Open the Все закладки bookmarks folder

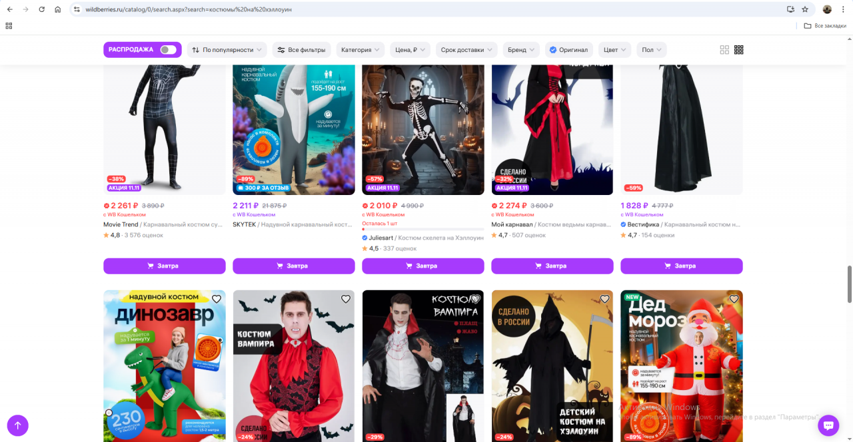coord(825,26)
